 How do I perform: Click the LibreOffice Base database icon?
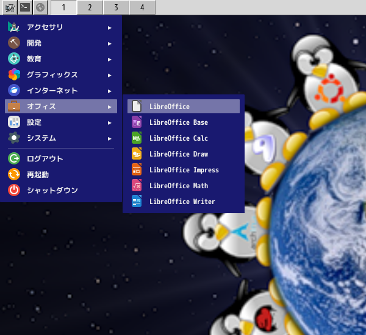(x=137, y=122)
